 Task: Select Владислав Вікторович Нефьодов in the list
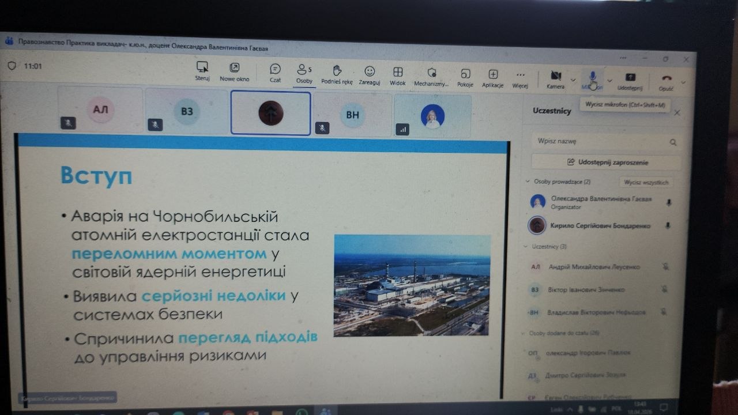tap(597, 312)
